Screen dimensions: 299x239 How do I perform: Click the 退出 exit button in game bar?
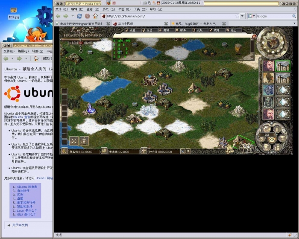coord(233,30)
